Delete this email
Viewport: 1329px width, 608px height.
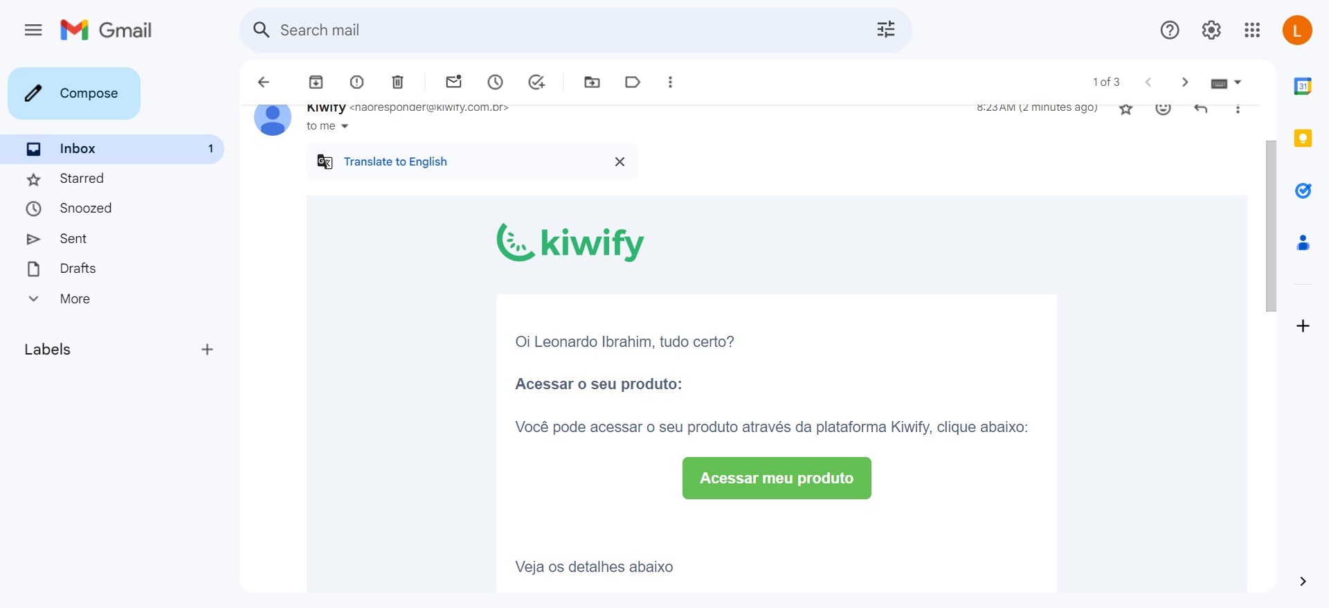pos(397,82)
